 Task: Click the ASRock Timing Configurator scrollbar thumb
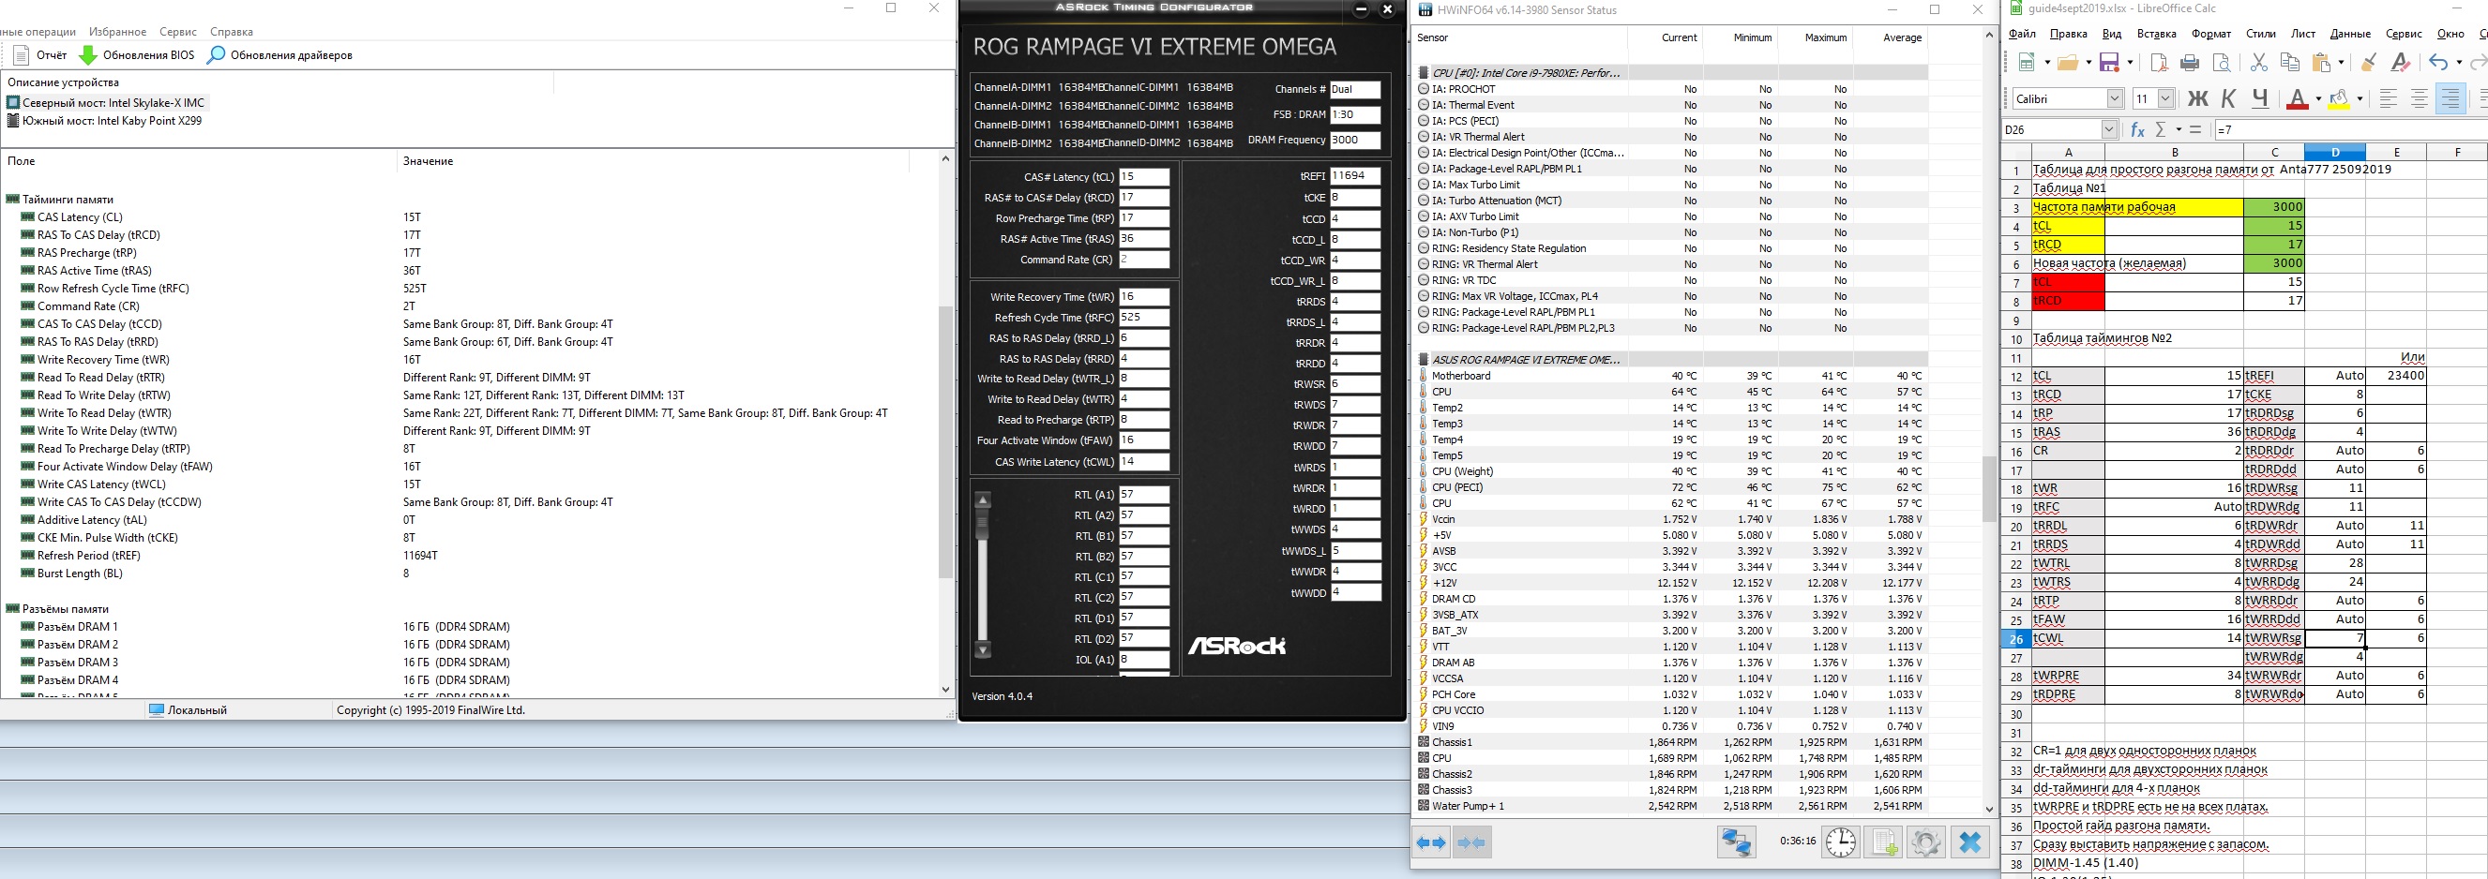pyautogui.click(x=982, y=526)
